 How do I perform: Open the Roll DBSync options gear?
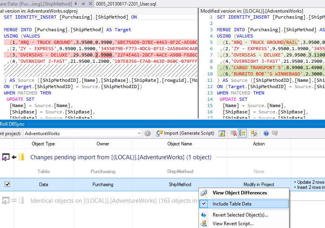147,133
